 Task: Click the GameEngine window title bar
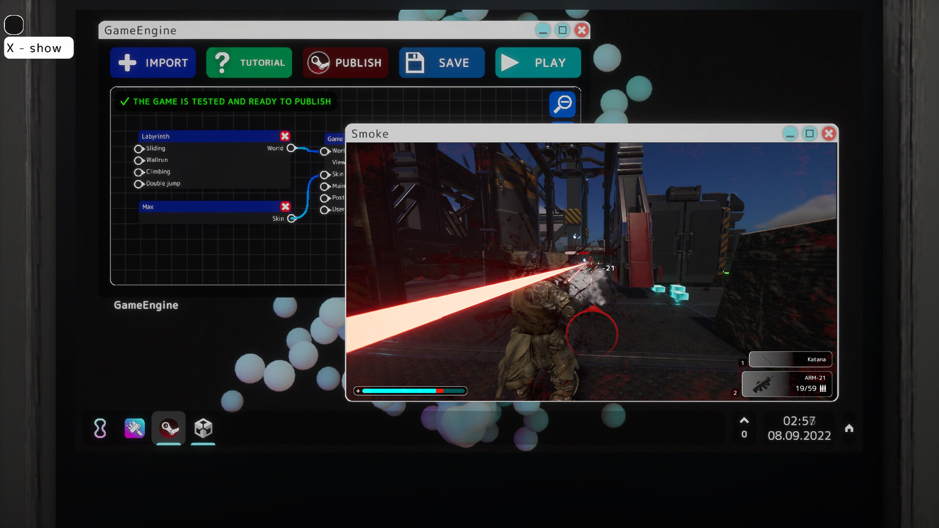pos(293,30)
